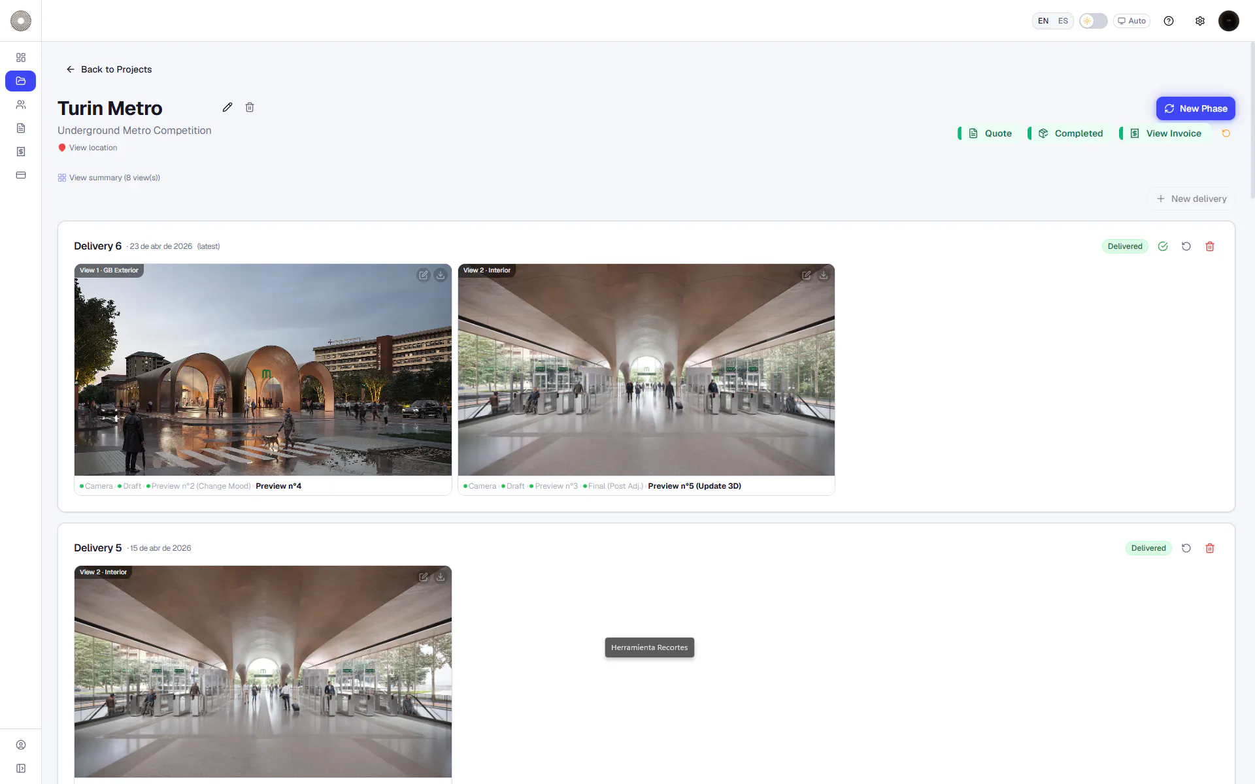Open the invoices dollar icon in sidebar
The height and width of the screenshot is (784, 1255).
coord(21,152)
